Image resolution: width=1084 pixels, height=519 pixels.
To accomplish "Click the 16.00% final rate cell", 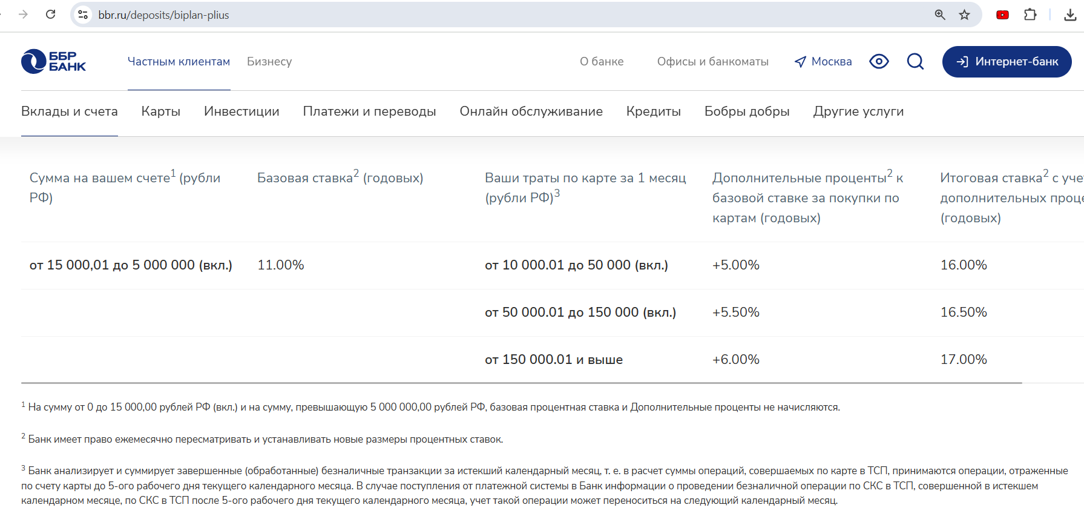I will (x=964, y=265).
